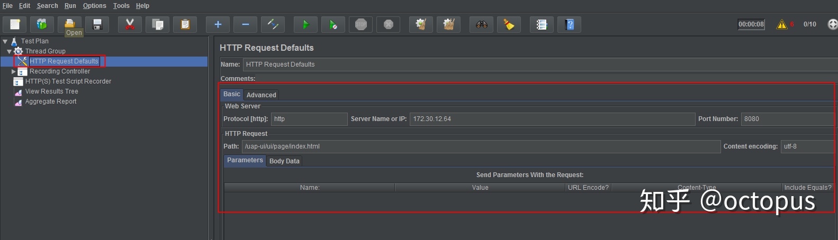The width and height of the screenshot is (838, 240).
Task: Click the Stop test icon
Action: [x=361, y=24]
